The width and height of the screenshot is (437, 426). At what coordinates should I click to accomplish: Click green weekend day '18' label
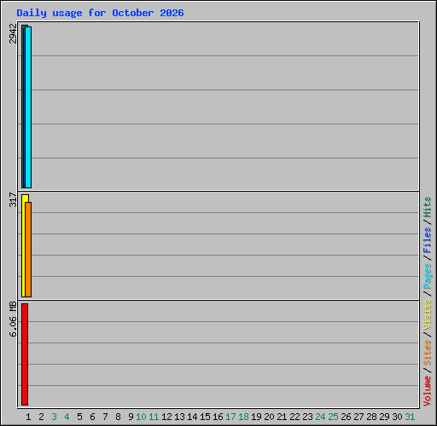243,417
